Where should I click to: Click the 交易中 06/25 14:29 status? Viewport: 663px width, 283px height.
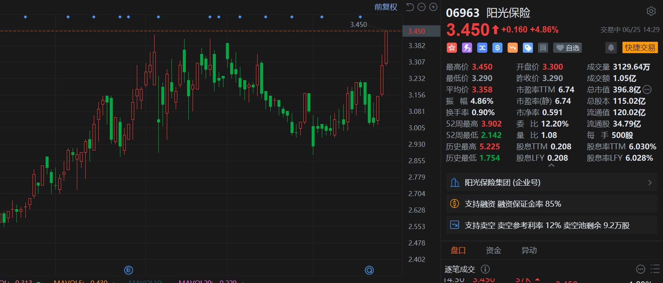coord(630,30)
